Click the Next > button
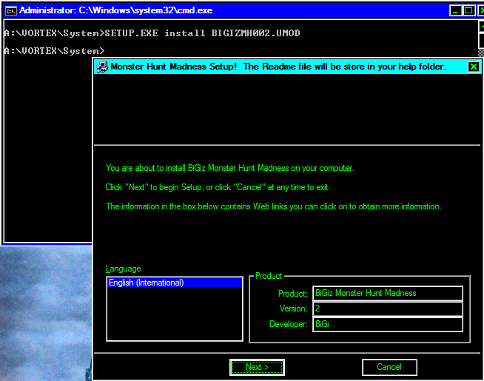The image size is (484, 381). coord(257,367)
